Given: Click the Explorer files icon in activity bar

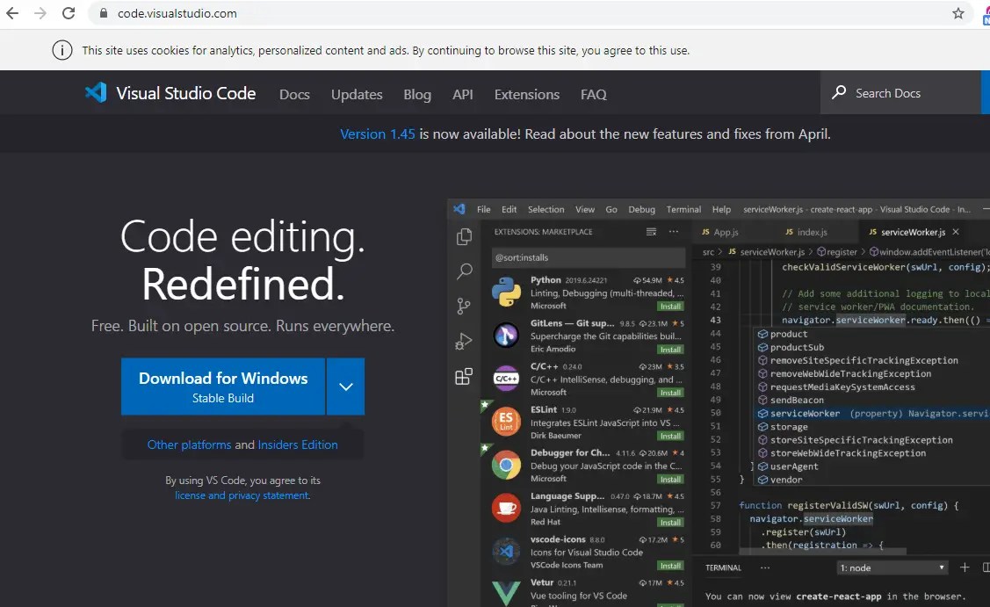Looking at the screenshot, I should 464,237.
